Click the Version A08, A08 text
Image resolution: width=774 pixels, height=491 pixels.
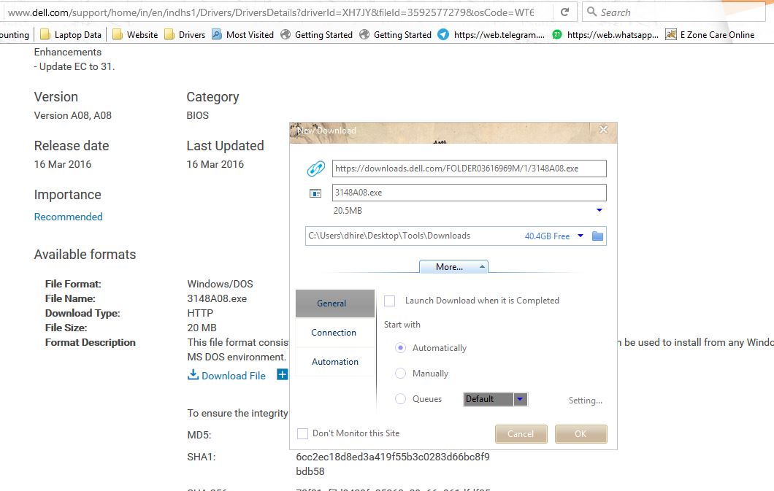72,115
